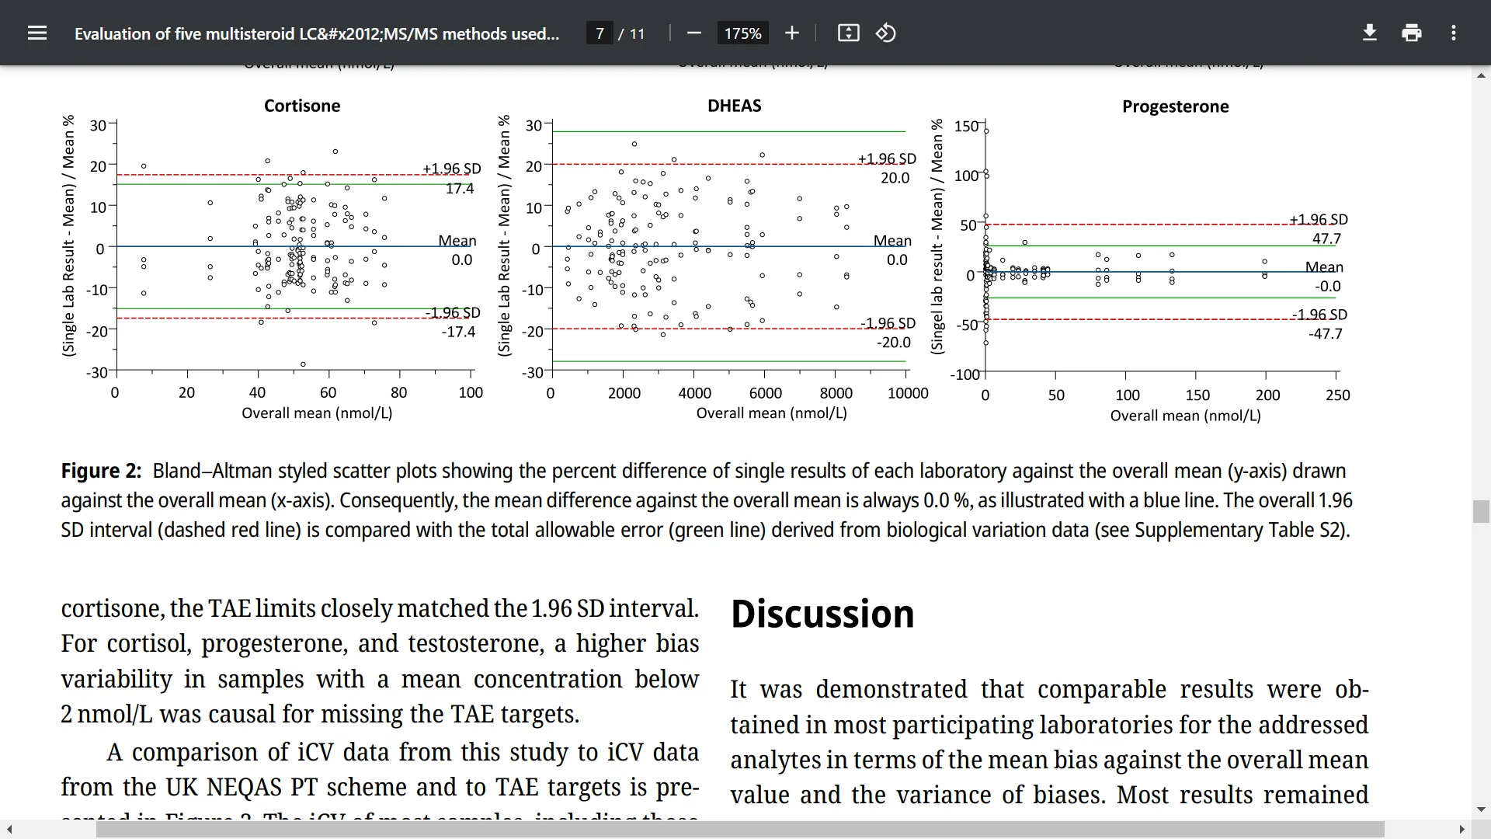The image size is (1491, 839).
Task: Click the Cortisone y-axis label text
Action: click(x=69, y=236)
